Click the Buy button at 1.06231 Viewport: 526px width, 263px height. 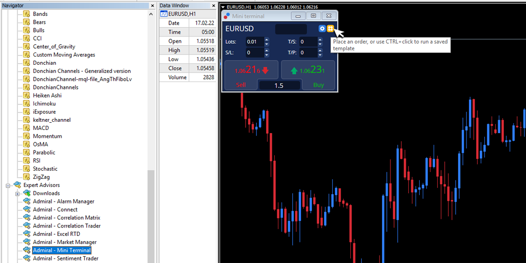click(308, 71)
